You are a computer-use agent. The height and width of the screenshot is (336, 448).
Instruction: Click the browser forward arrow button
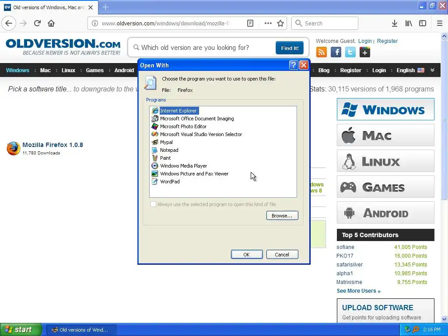coord(24,23)
